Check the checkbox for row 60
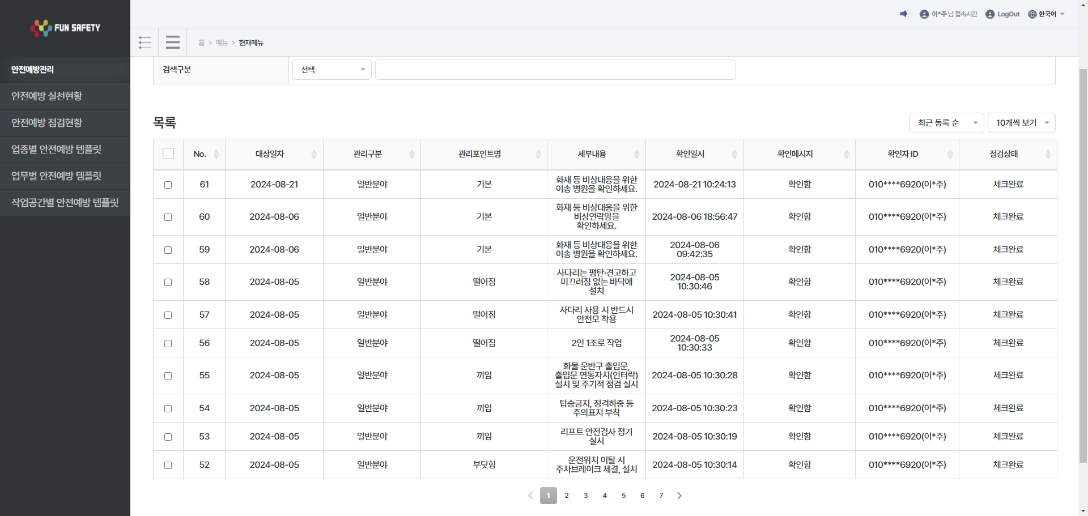Screen dimensions: 1088x516 (168, 217)
